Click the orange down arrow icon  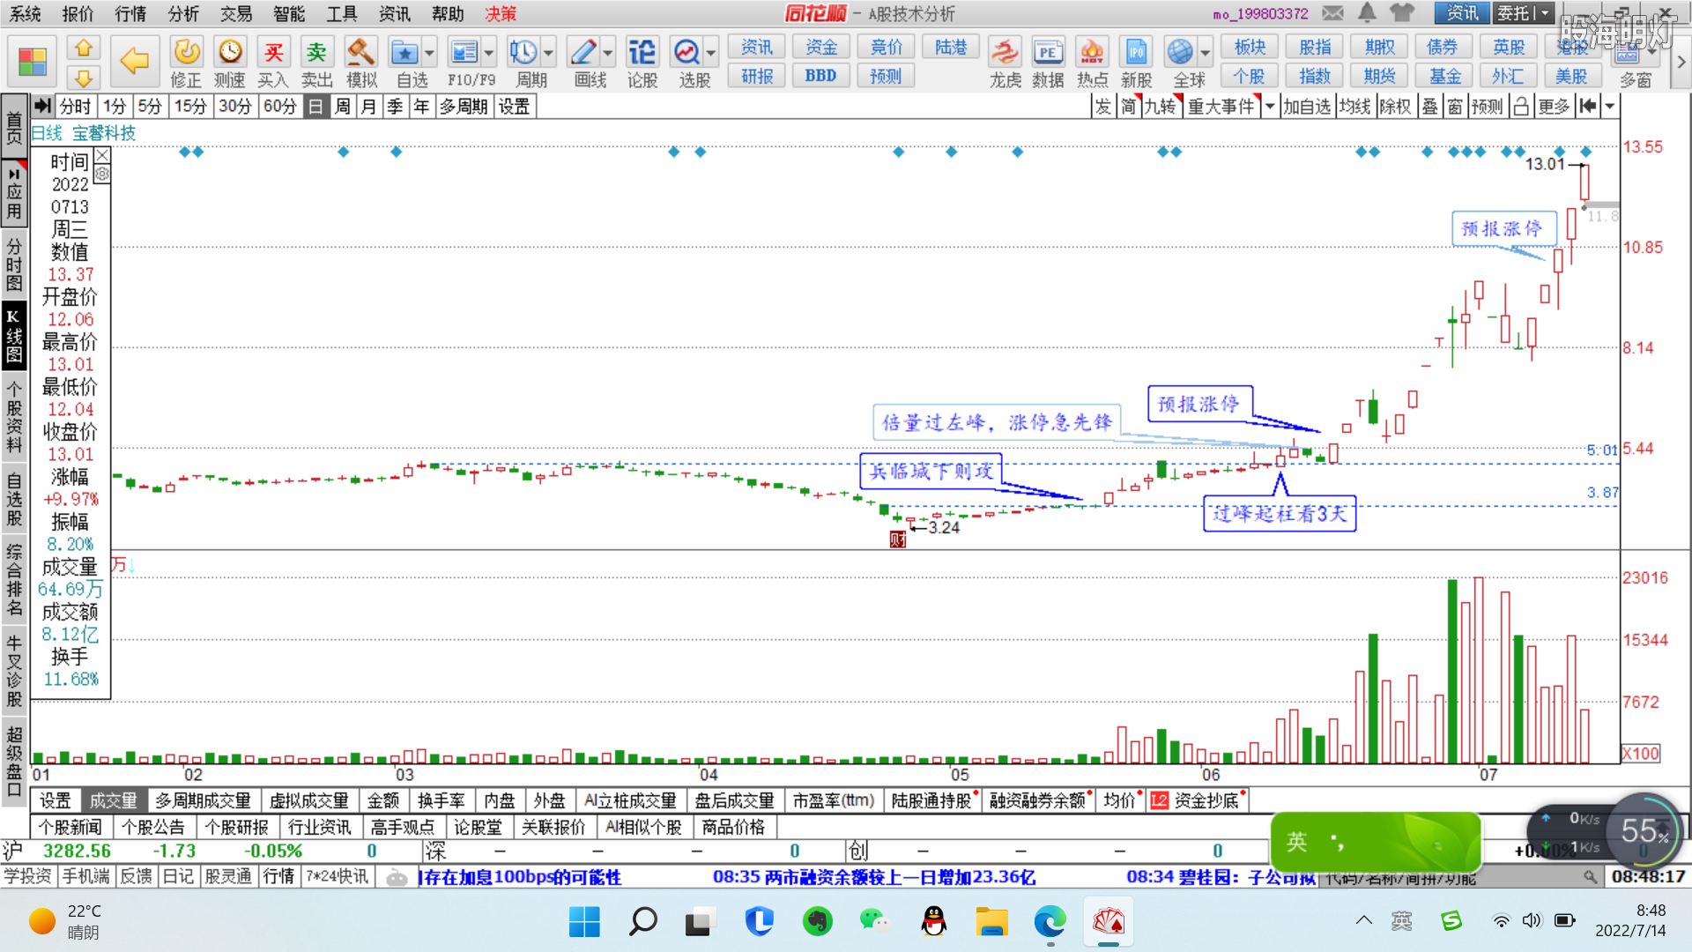coord(84,78)
